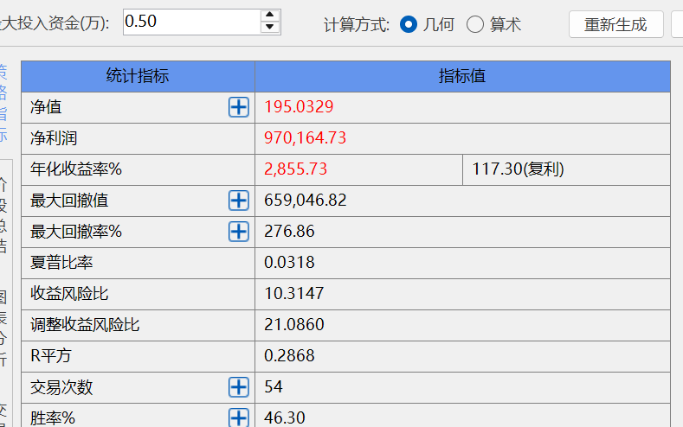This screenshot has height=427, width=683.
Task: Open details via 最大回撤率% plus icon
Action: click(x=238, y=232)
